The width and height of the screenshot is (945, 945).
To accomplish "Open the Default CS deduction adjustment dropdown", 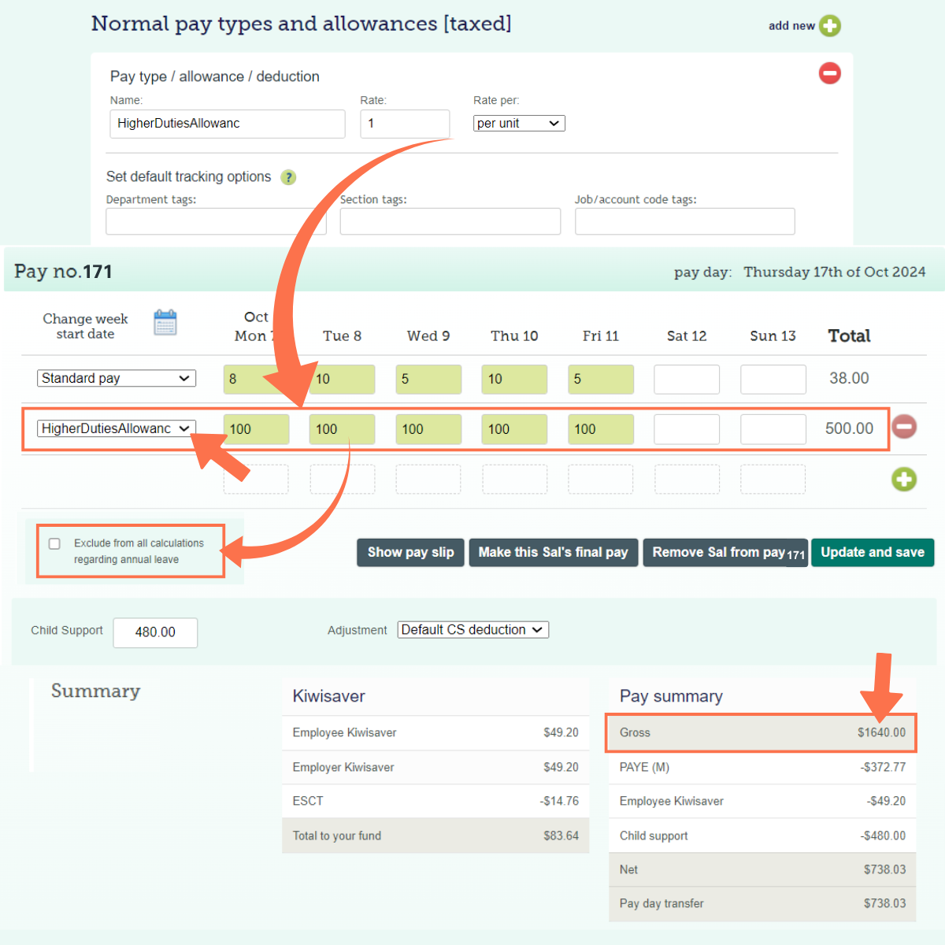I will tap(472, 629).
